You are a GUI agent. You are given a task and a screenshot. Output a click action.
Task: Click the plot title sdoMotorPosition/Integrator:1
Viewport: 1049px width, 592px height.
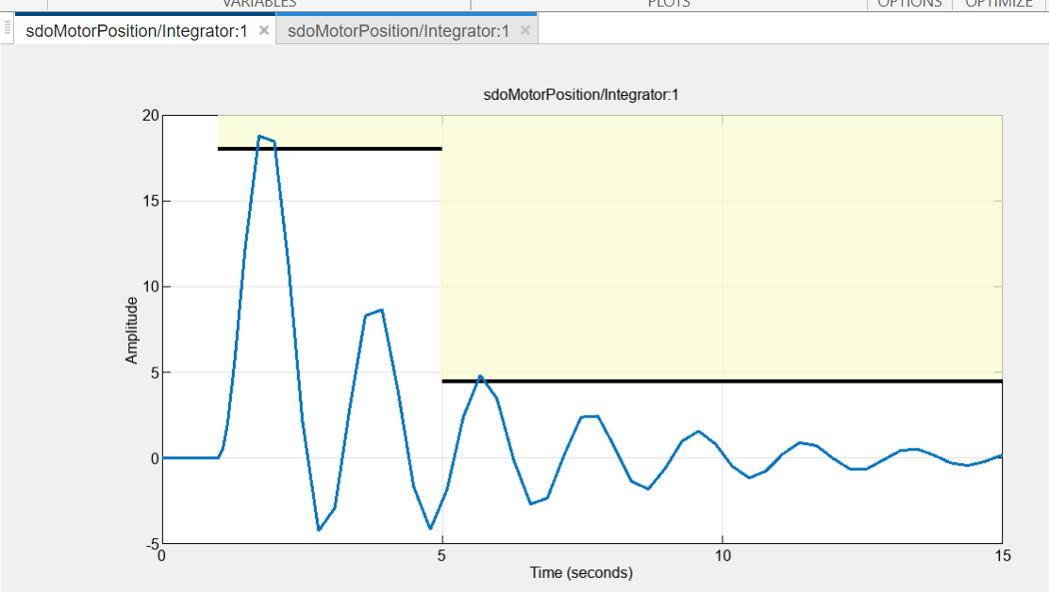(x=581, y=95)
